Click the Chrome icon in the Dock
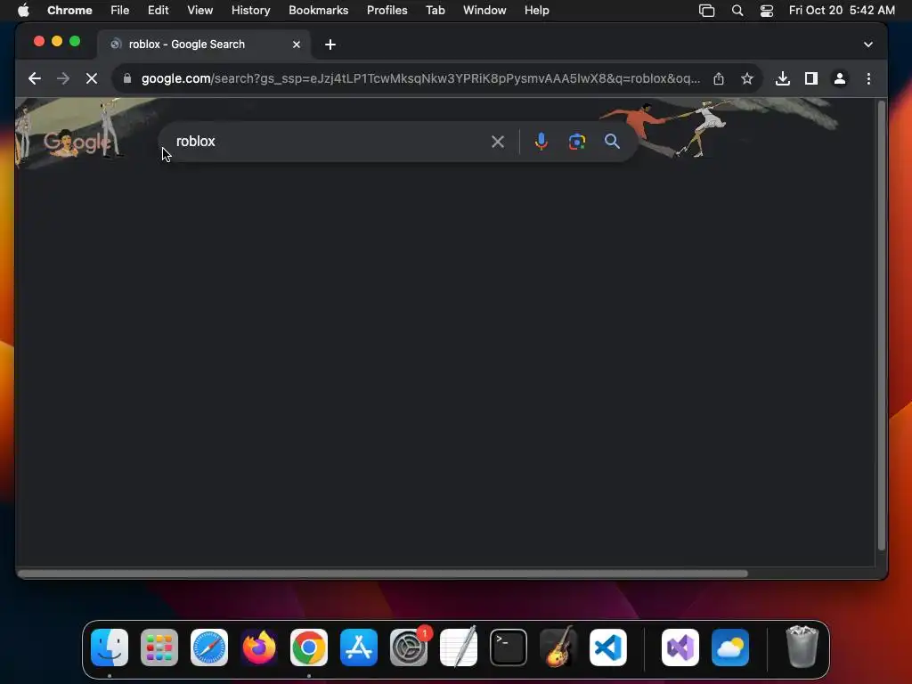 309,647
